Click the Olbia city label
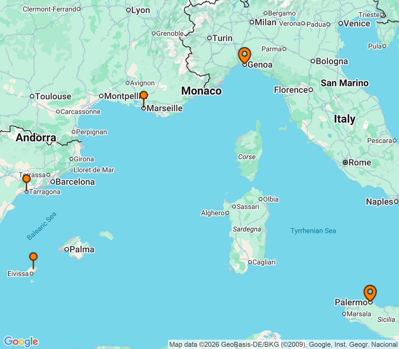Viewport: 399px width, 349px height. (x=271, y=199)
